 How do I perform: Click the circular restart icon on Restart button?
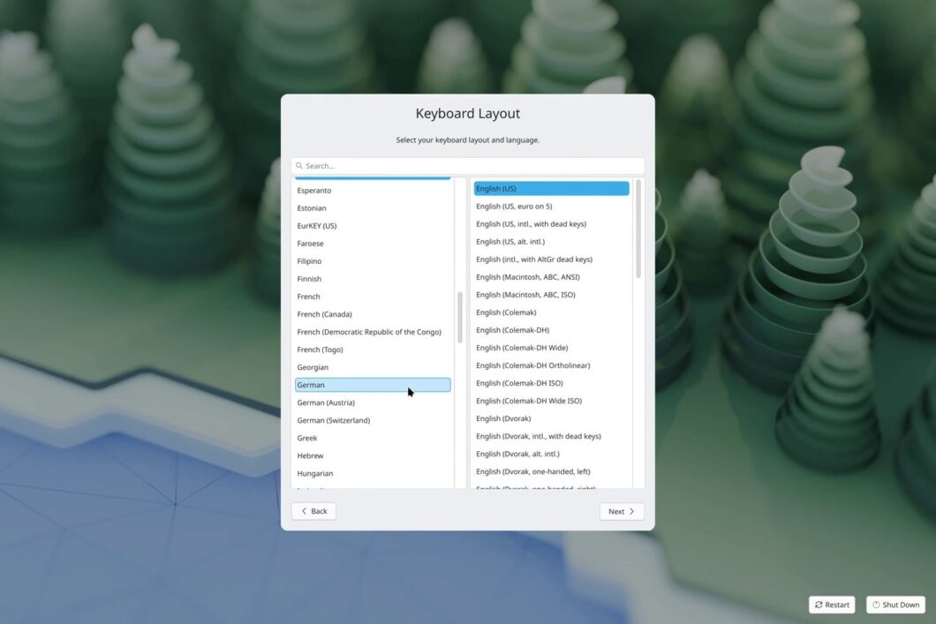tap(819, 605)
